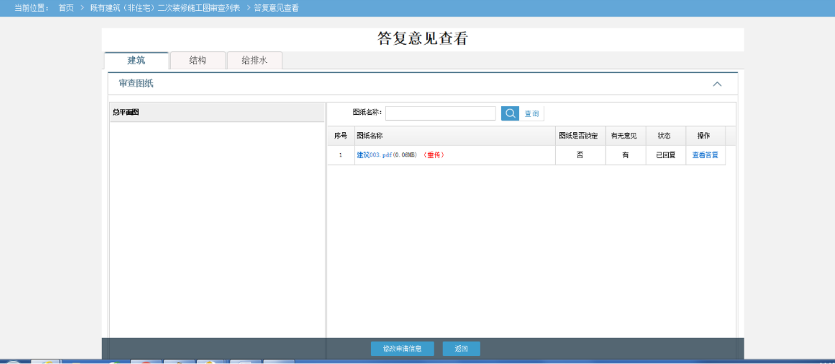Switch to the 结构 tab
The height and width of the screenshot is (364, 835).
[x=198, y=61]
